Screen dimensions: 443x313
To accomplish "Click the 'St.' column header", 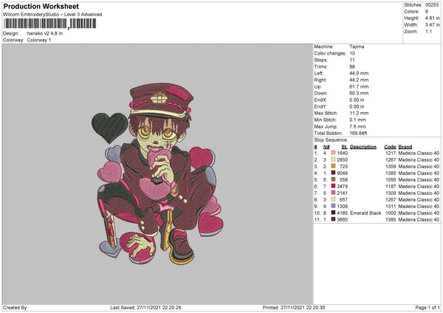I will (x=344, y=147).
